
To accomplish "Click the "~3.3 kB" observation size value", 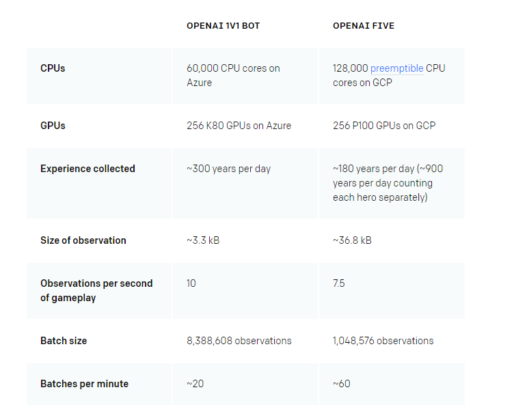I will pos(203,240).
